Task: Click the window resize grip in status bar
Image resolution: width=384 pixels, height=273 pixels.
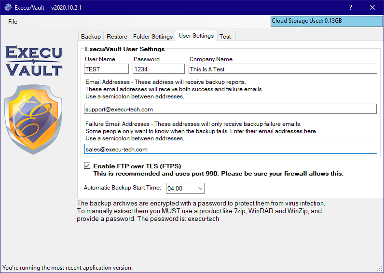Action: click(380, 269)
